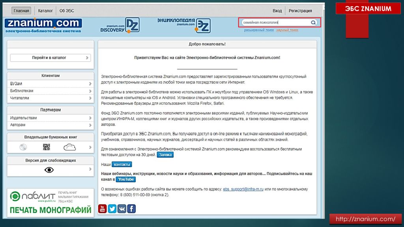Viewport: 404px width, 227px height.
Task: Click the Вход link
Action: tap(277, 11)
